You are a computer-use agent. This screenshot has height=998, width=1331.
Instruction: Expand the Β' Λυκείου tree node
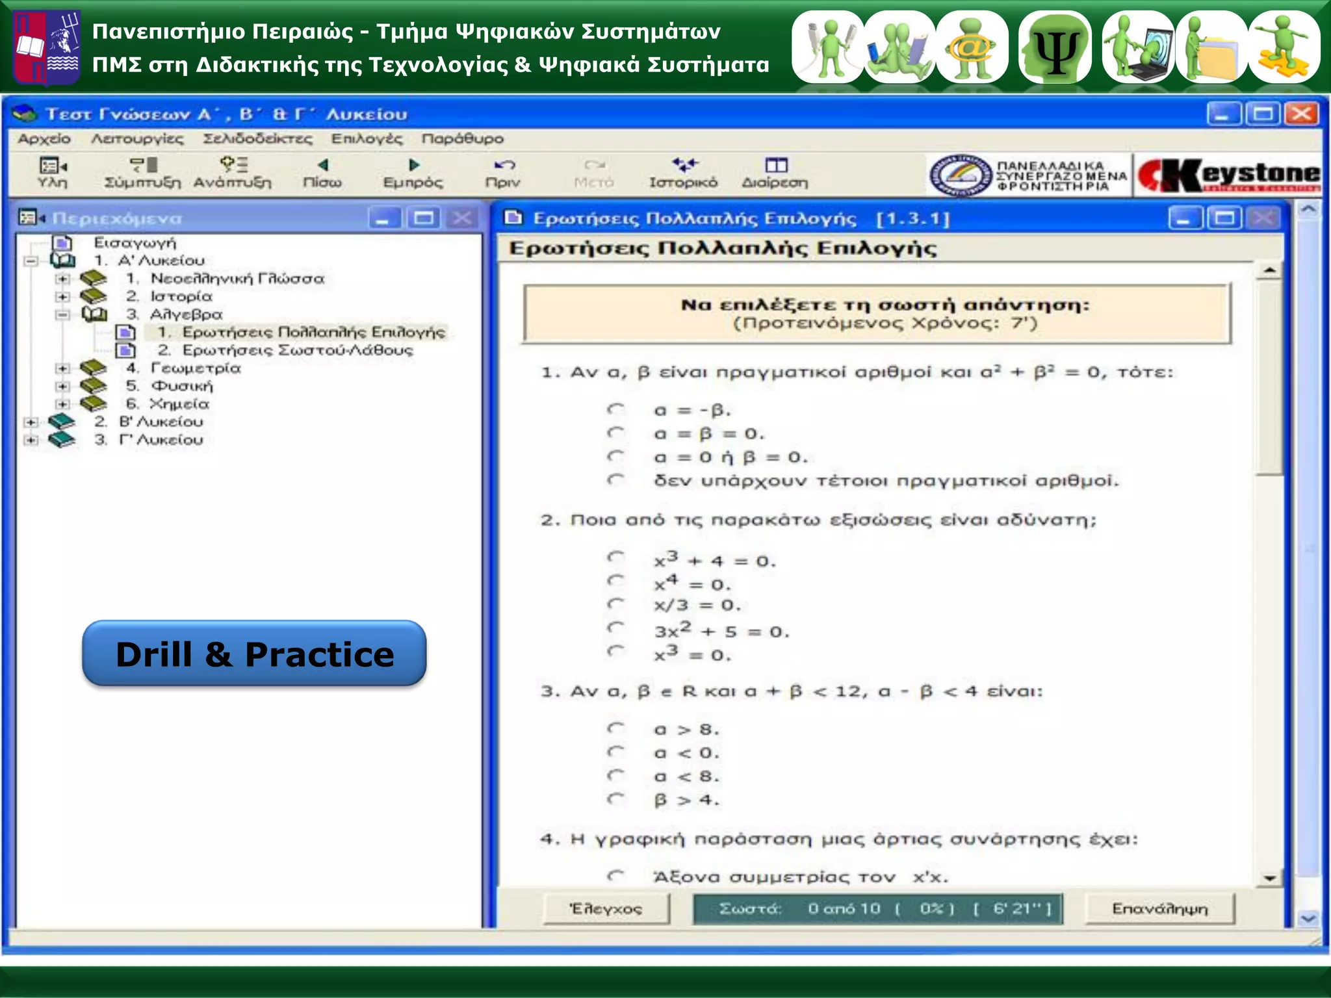pyautogui.click(x=31, y=422)
